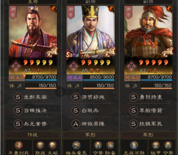Viewport: 178px width, 155px height.
Task: Click 鲁肃's 9500/9500 troop bar
Action: tap(99, 78)
